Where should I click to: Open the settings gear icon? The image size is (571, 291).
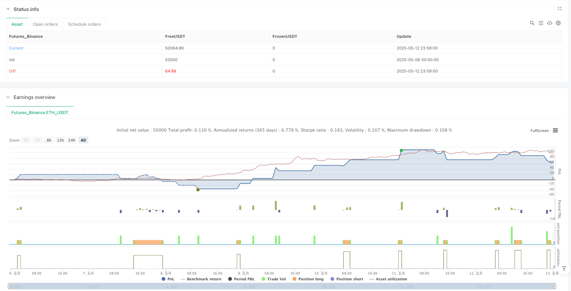click(x=558, y=23)
